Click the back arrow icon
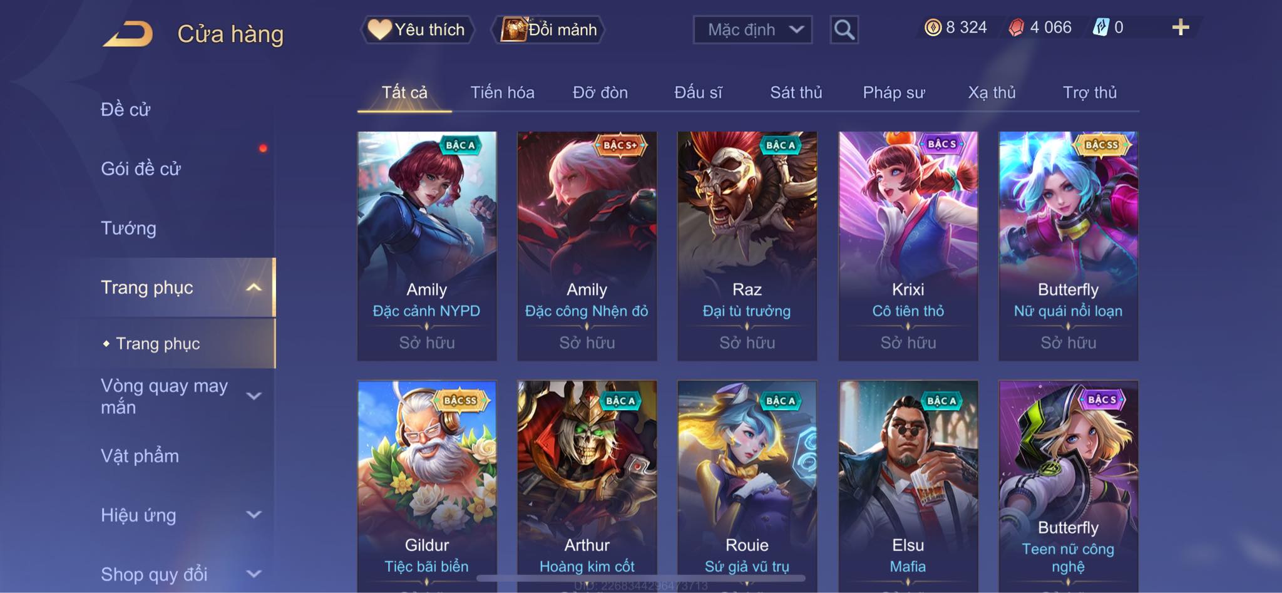 pos(128,34)
